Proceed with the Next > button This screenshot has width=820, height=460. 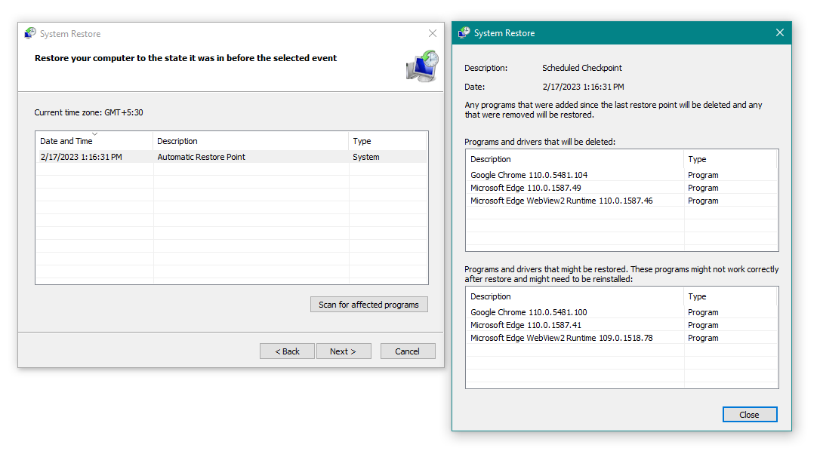coord(344,351)
